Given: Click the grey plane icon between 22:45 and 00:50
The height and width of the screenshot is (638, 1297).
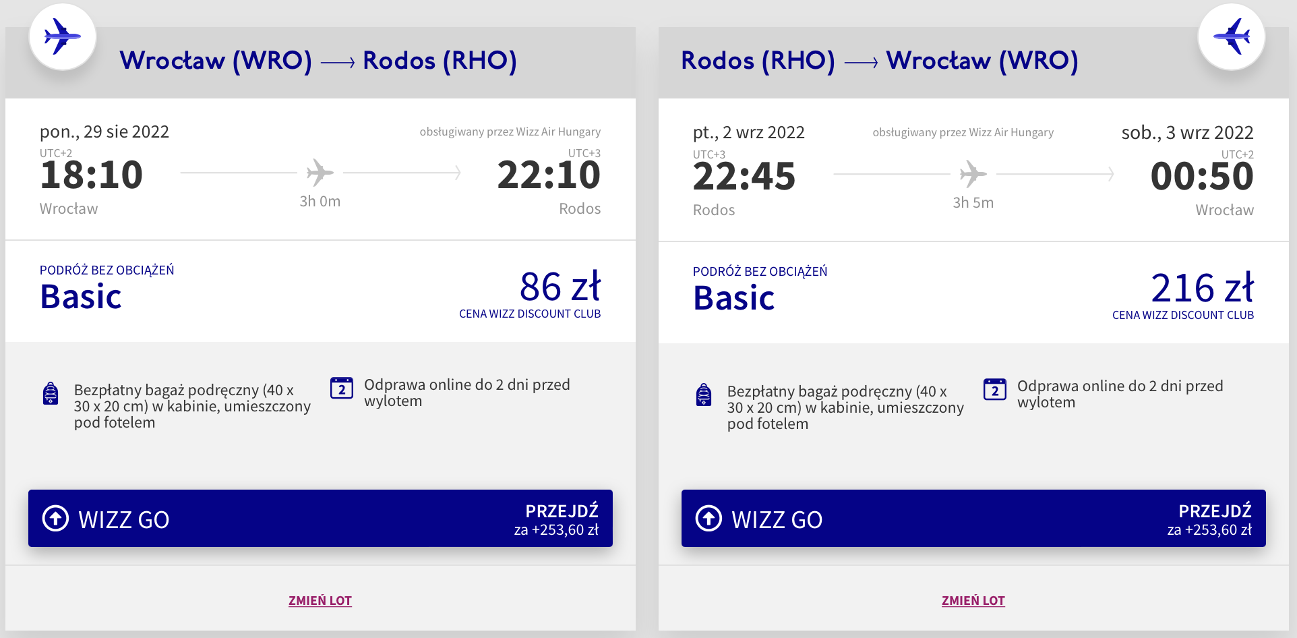Looking at the screenshot, I should point(973,174).
